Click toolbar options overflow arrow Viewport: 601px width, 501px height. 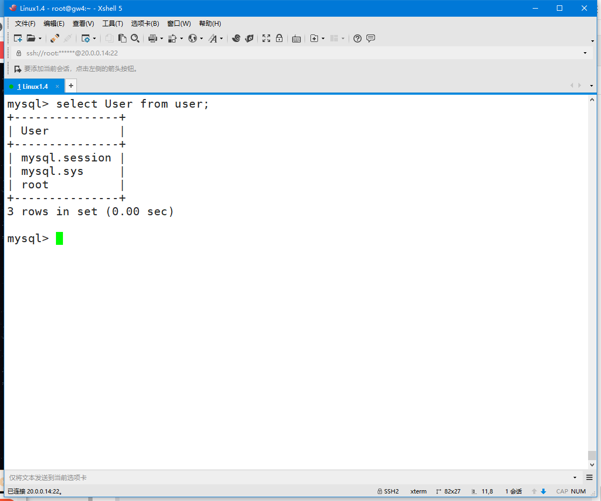pyautogui.click(x=592, y=41)
